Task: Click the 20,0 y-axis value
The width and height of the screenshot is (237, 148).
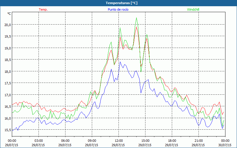Action: tap(8, 25)
